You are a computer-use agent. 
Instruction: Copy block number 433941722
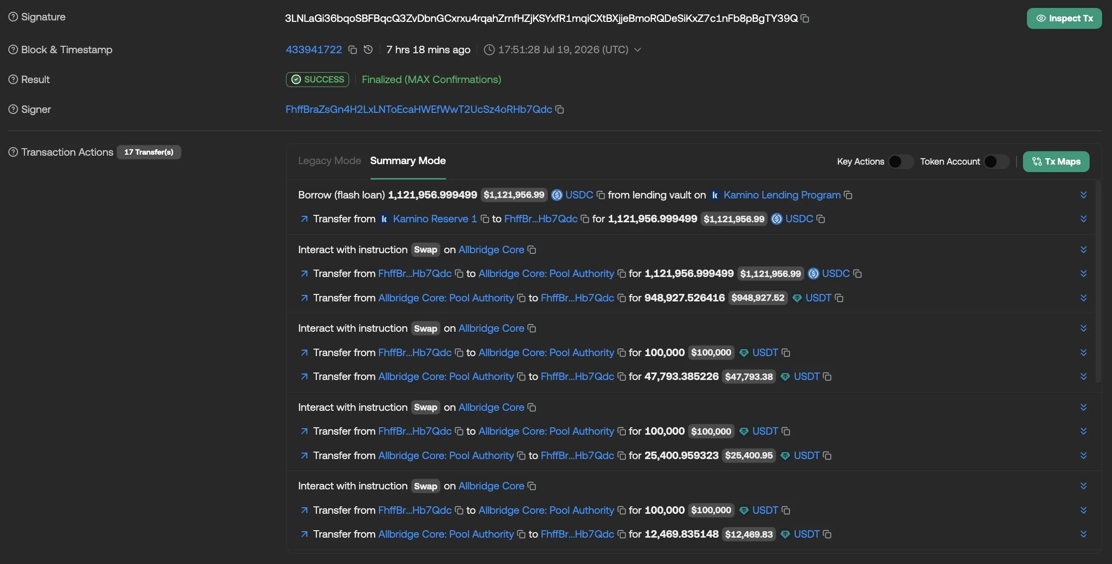point(353,50)
